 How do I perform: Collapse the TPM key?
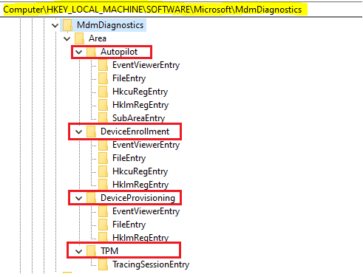click(79, 251)
